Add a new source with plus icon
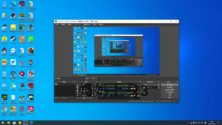Screen dimensions: 222x125 78,98
